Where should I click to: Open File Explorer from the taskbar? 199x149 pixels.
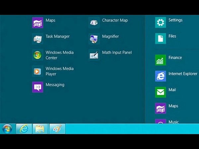(x=40, y=128)
